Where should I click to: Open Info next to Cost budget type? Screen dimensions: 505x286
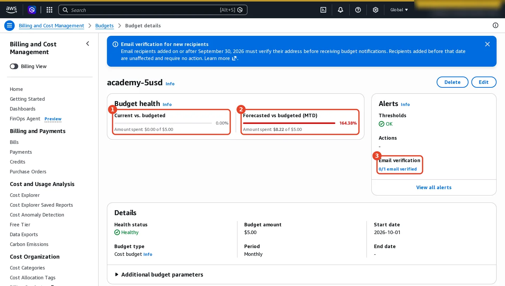point(148,254)
